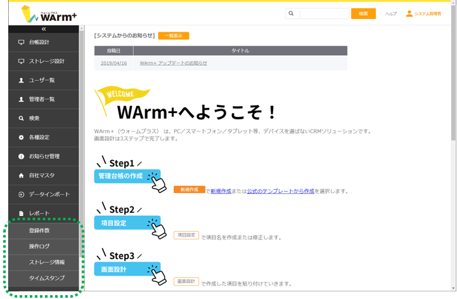This screenshot has width=457, height=299.
Task: Click the magnifier icon in header search box
Action: pyautogui.click(x=291, y=13)
